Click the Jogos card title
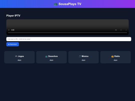Image resolution: width=135 pixels, height=101 pixels. coord(21,56)
